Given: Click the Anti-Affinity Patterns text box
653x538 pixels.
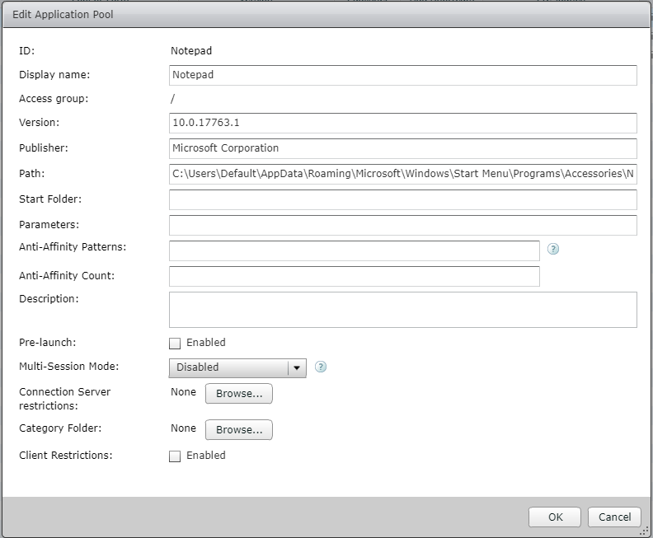Looking at the screenshot, I should (354, 250).
